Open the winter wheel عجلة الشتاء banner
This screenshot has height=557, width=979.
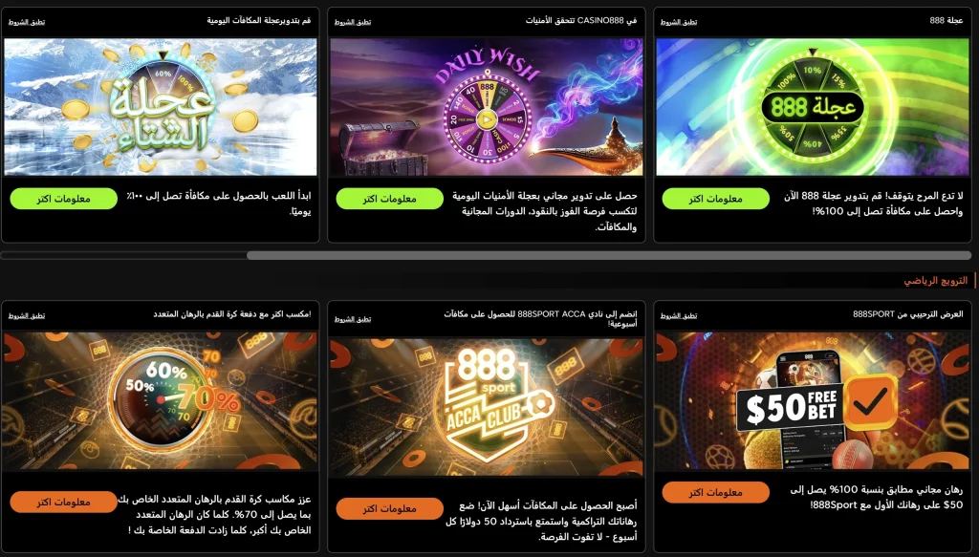[161, 107]
